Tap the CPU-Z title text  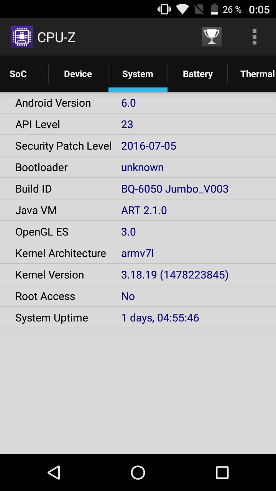(x=56, y=37)
